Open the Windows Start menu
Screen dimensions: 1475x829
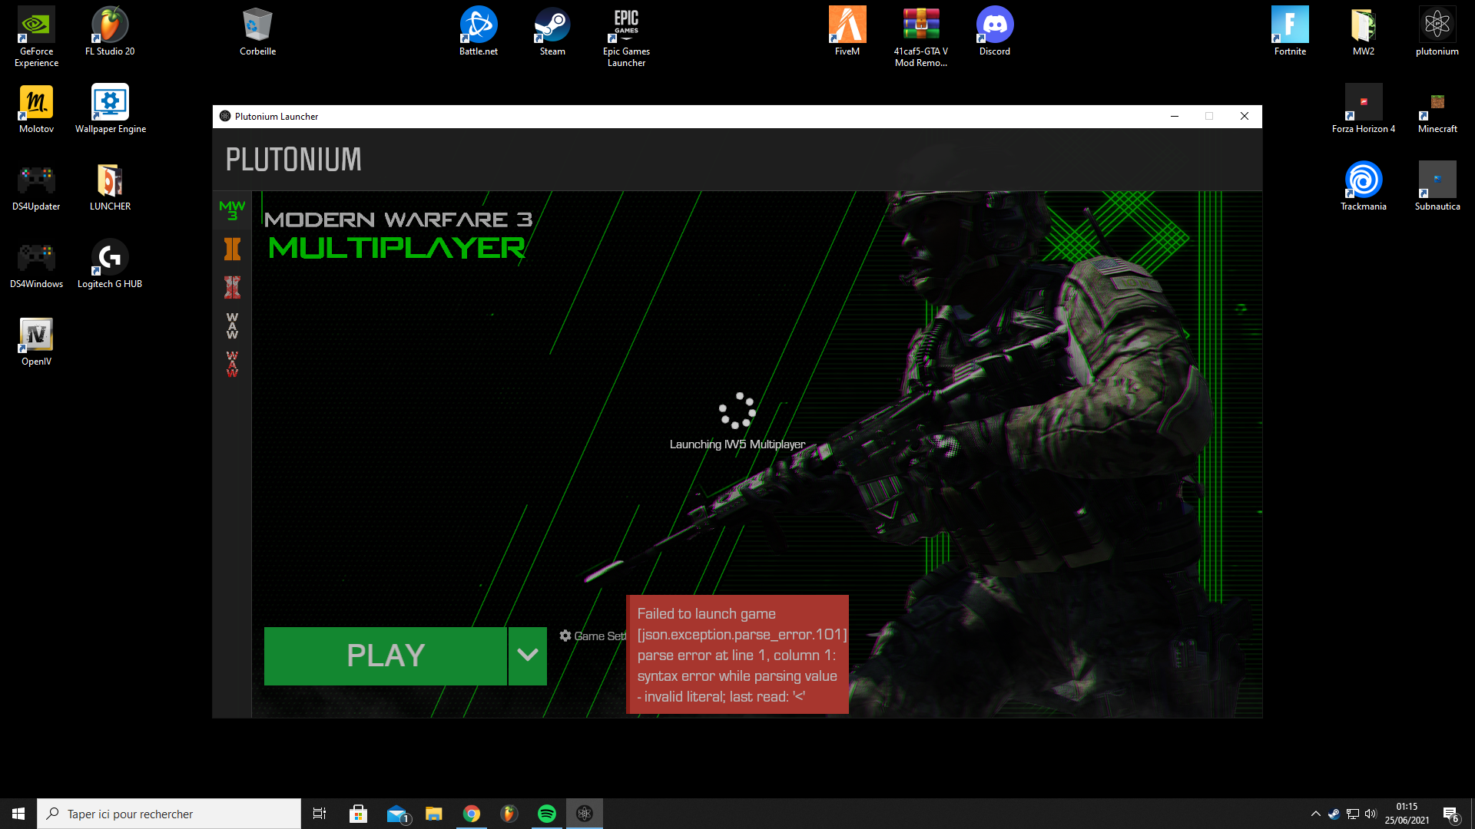pyautogui.click(x=18, y=814)
